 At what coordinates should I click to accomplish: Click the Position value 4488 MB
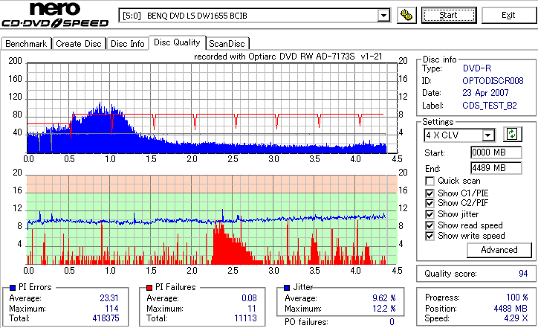coord(511,309)
